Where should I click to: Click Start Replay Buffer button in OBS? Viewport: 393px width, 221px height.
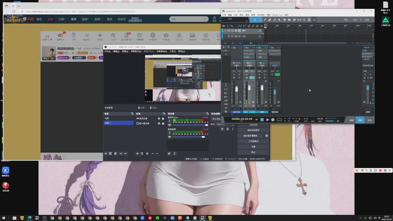point(253,130)
